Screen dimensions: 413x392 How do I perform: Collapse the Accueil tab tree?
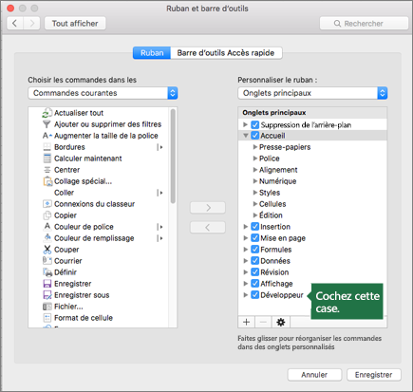tap(245, 136)
